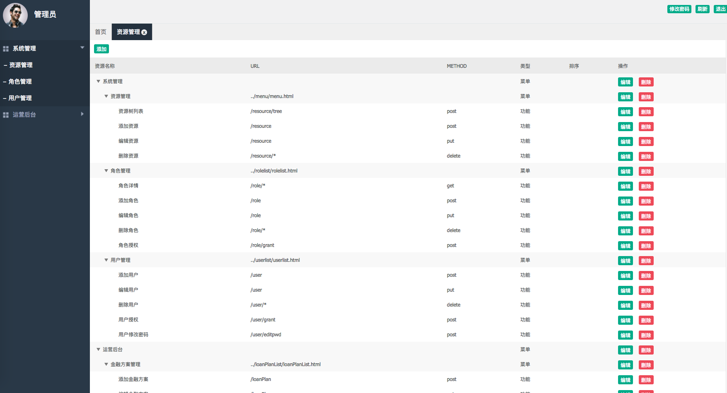Click the green 添加 button
727x393 pixels.
[x=101, y=49]
